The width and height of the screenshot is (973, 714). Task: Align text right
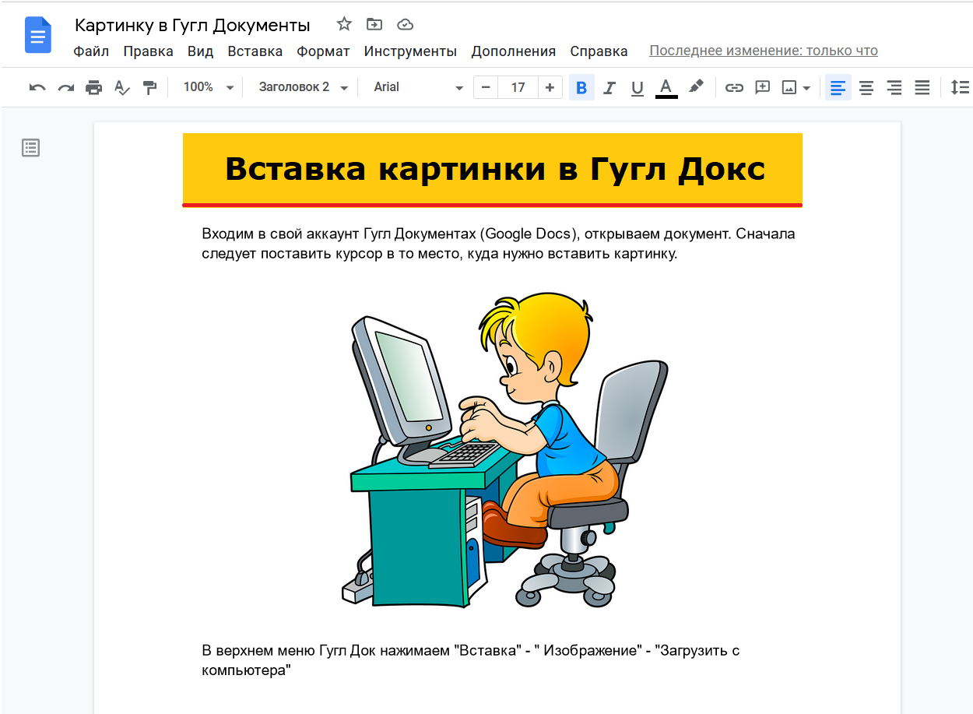click(894, 87)
